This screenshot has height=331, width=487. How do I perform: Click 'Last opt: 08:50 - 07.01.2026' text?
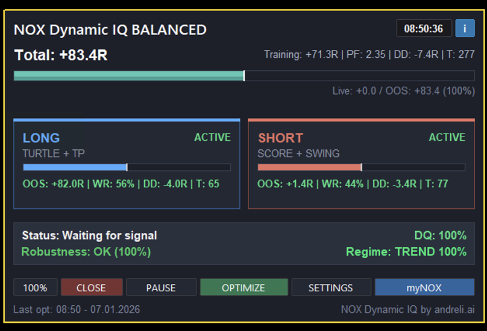coord(77,309)
